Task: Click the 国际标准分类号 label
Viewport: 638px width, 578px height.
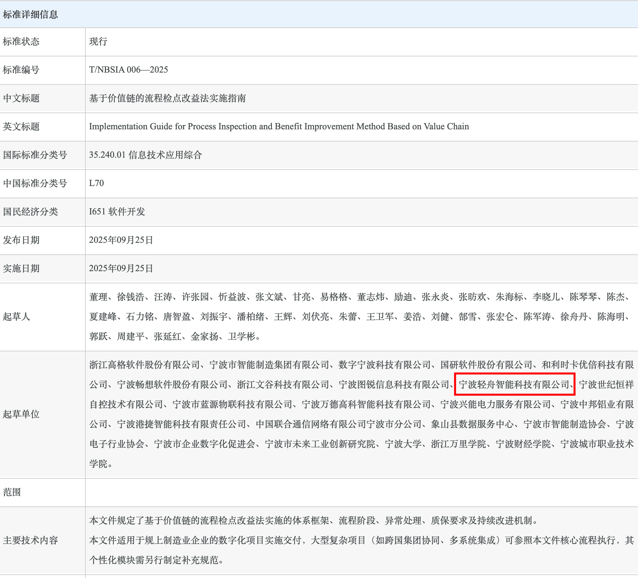Action: click(35, 155)
